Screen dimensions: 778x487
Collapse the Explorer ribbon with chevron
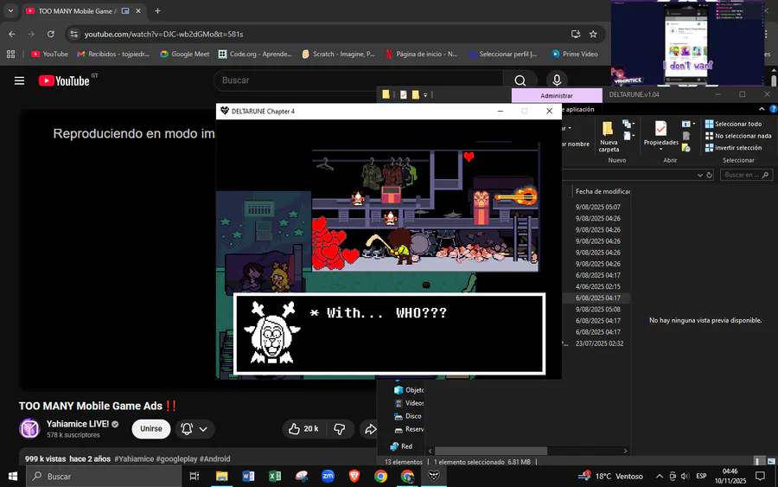coord(762,109)
